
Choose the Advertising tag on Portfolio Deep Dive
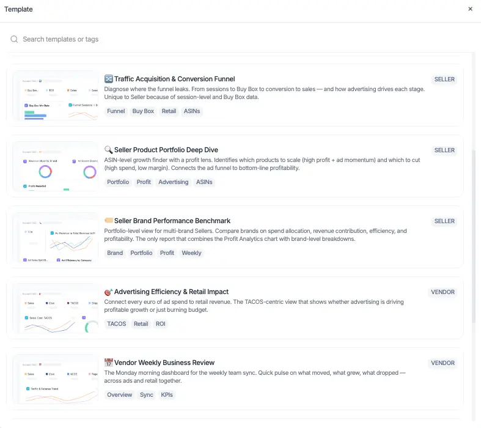pyautogui.click(x=174, y=182)
